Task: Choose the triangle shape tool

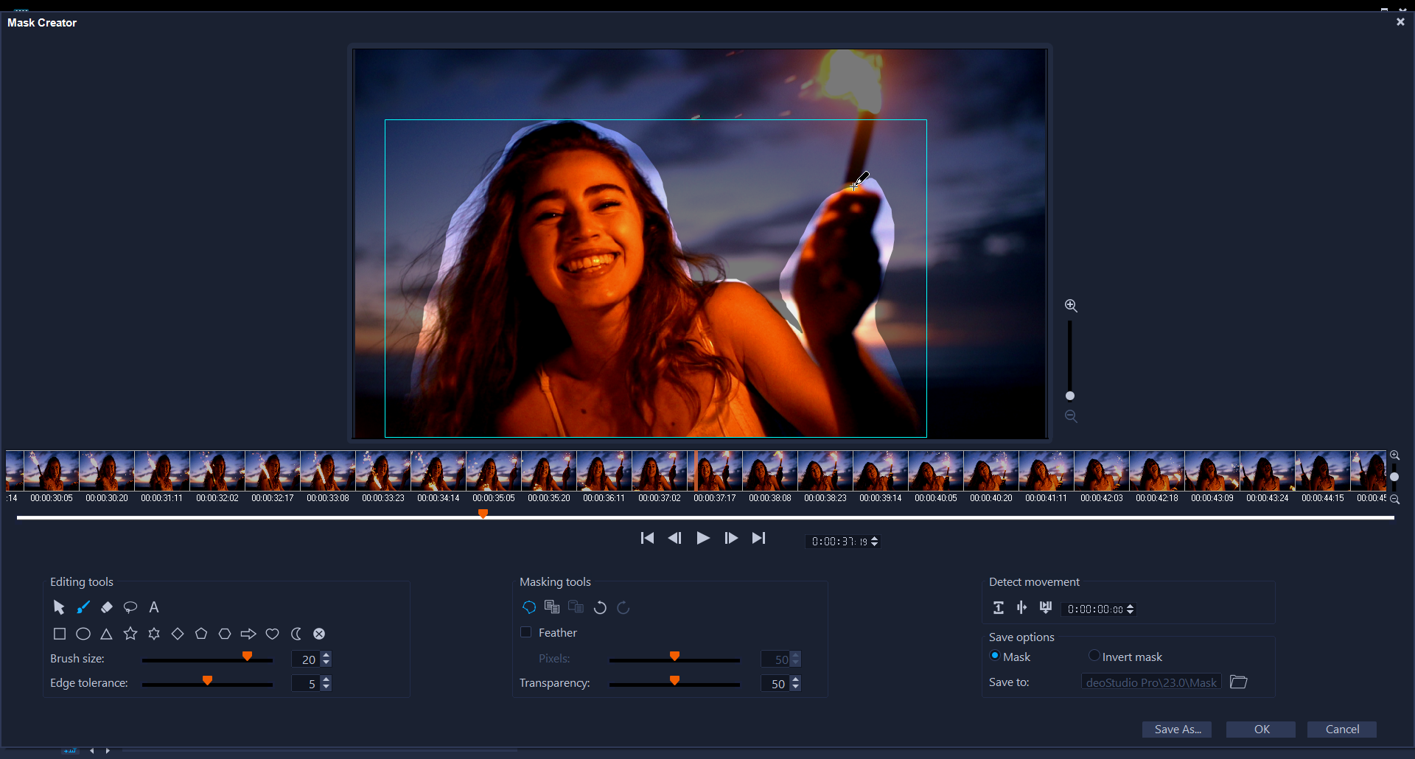Action: pos(107,634)
